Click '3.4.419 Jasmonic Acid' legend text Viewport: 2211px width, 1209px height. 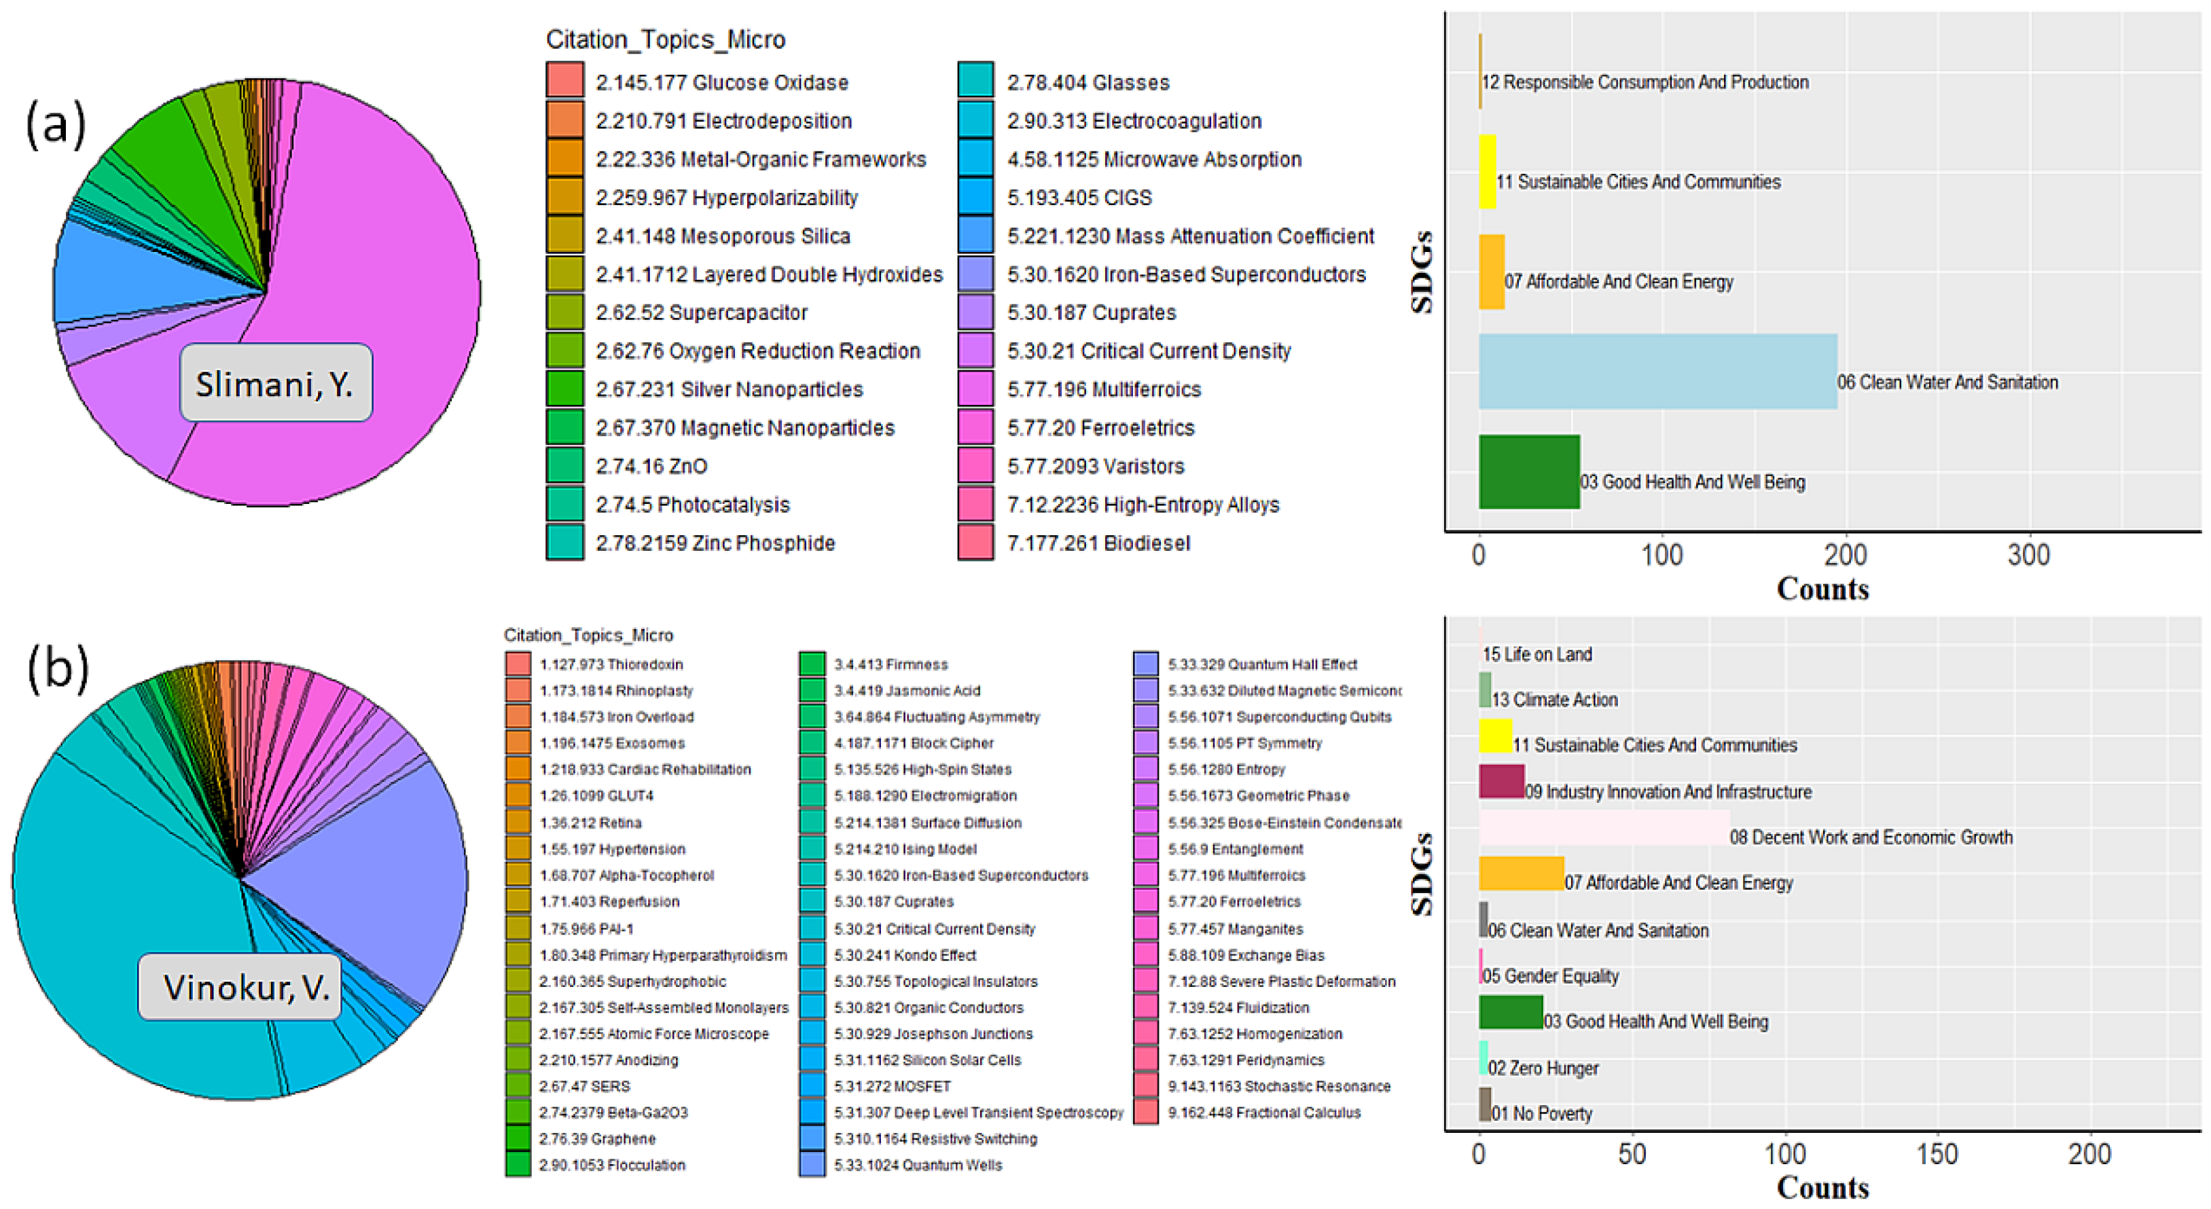point(906,691)
